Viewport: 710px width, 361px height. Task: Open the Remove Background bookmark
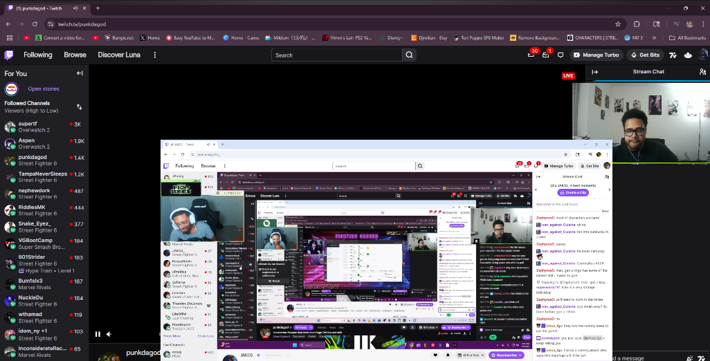pos(535,38)
